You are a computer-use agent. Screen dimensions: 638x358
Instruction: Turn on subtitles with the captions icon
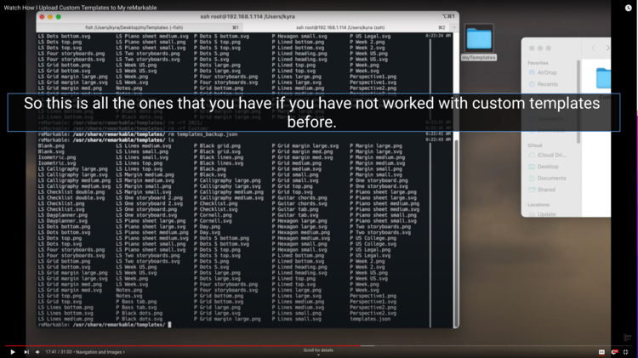[601, 352]
